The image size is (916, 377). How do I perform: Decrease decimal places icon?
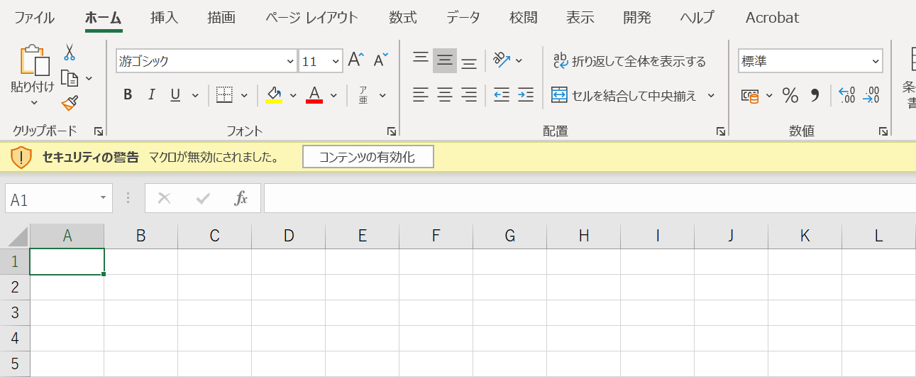click(x=871, y=95)
